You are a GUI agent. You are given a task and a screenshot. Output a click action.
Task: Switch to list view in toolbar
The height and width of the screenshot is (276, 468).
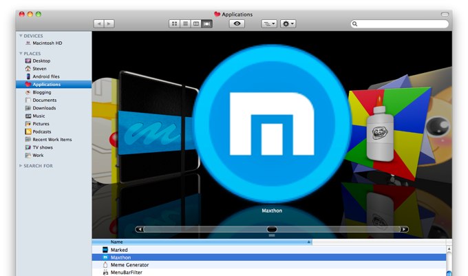[x=185, y=23]
